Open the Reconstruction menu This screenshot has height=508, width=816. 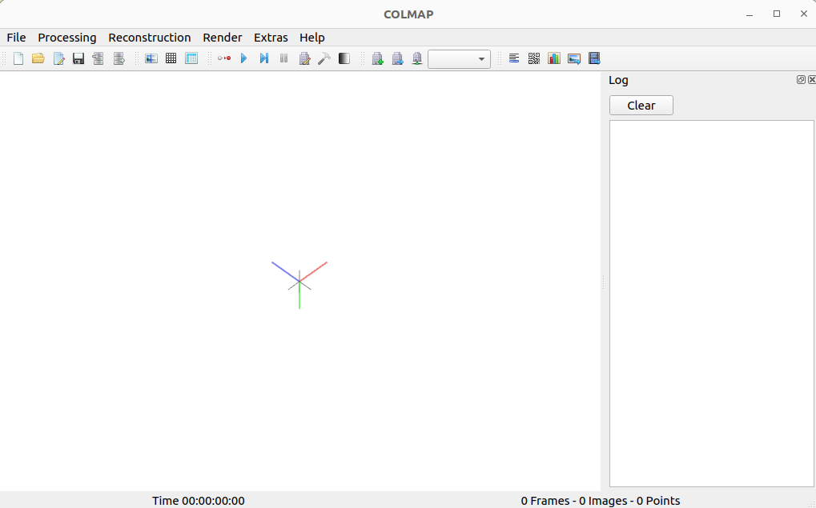(x=150, y=38)
